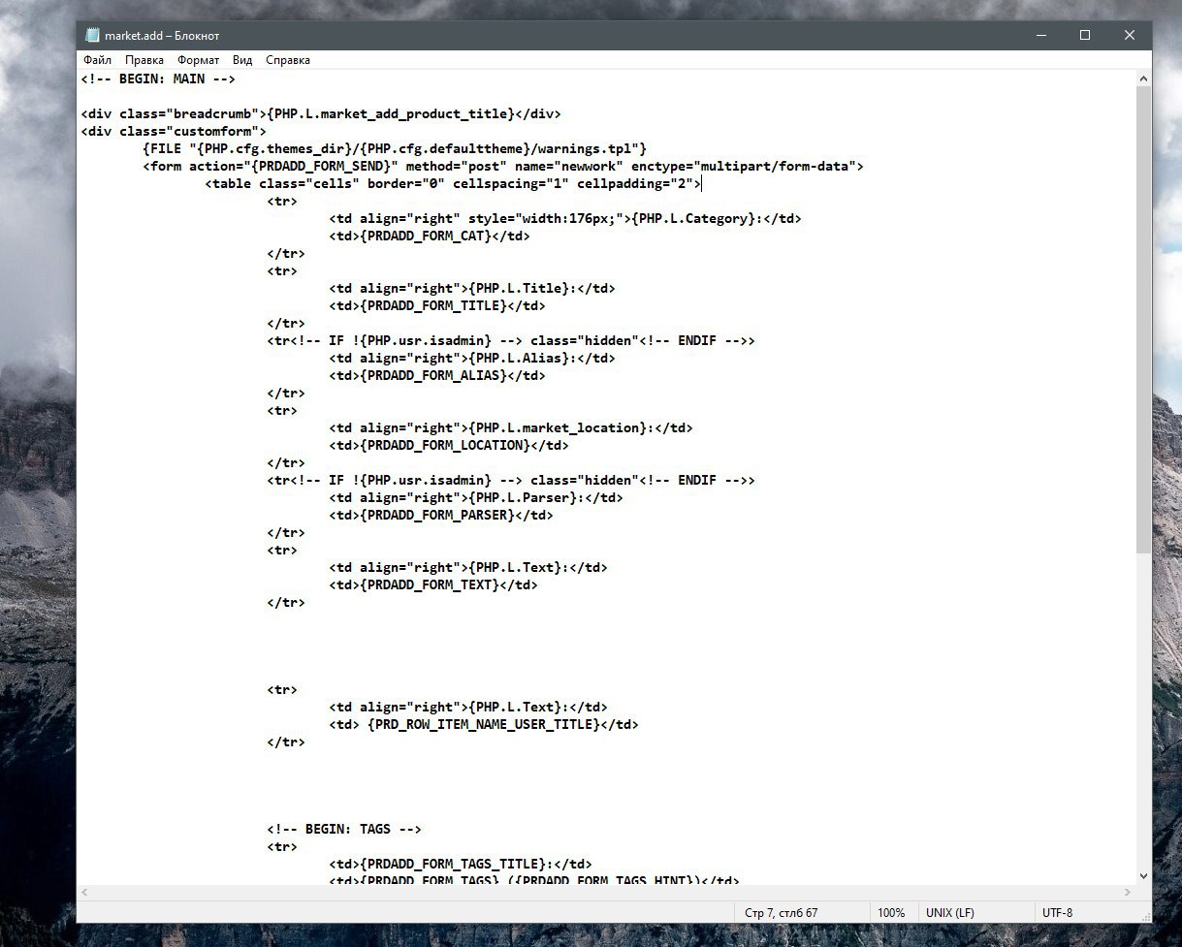Viewport: 1182px width, 947px height.
Task: Open the Файл menu
Action: tap(98, 60)
